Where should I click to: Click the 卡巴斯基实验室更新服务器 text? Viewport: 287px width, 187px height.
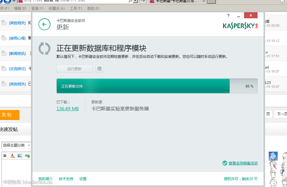120,108
